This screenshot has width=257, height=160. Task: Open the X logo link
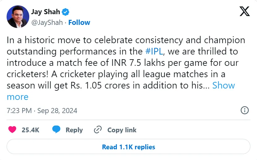point(244,12)
